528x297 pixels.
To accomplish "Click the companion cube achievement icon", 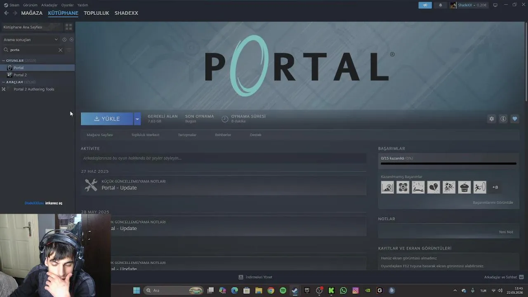I will pyautogui.click(x=403, y=187).
